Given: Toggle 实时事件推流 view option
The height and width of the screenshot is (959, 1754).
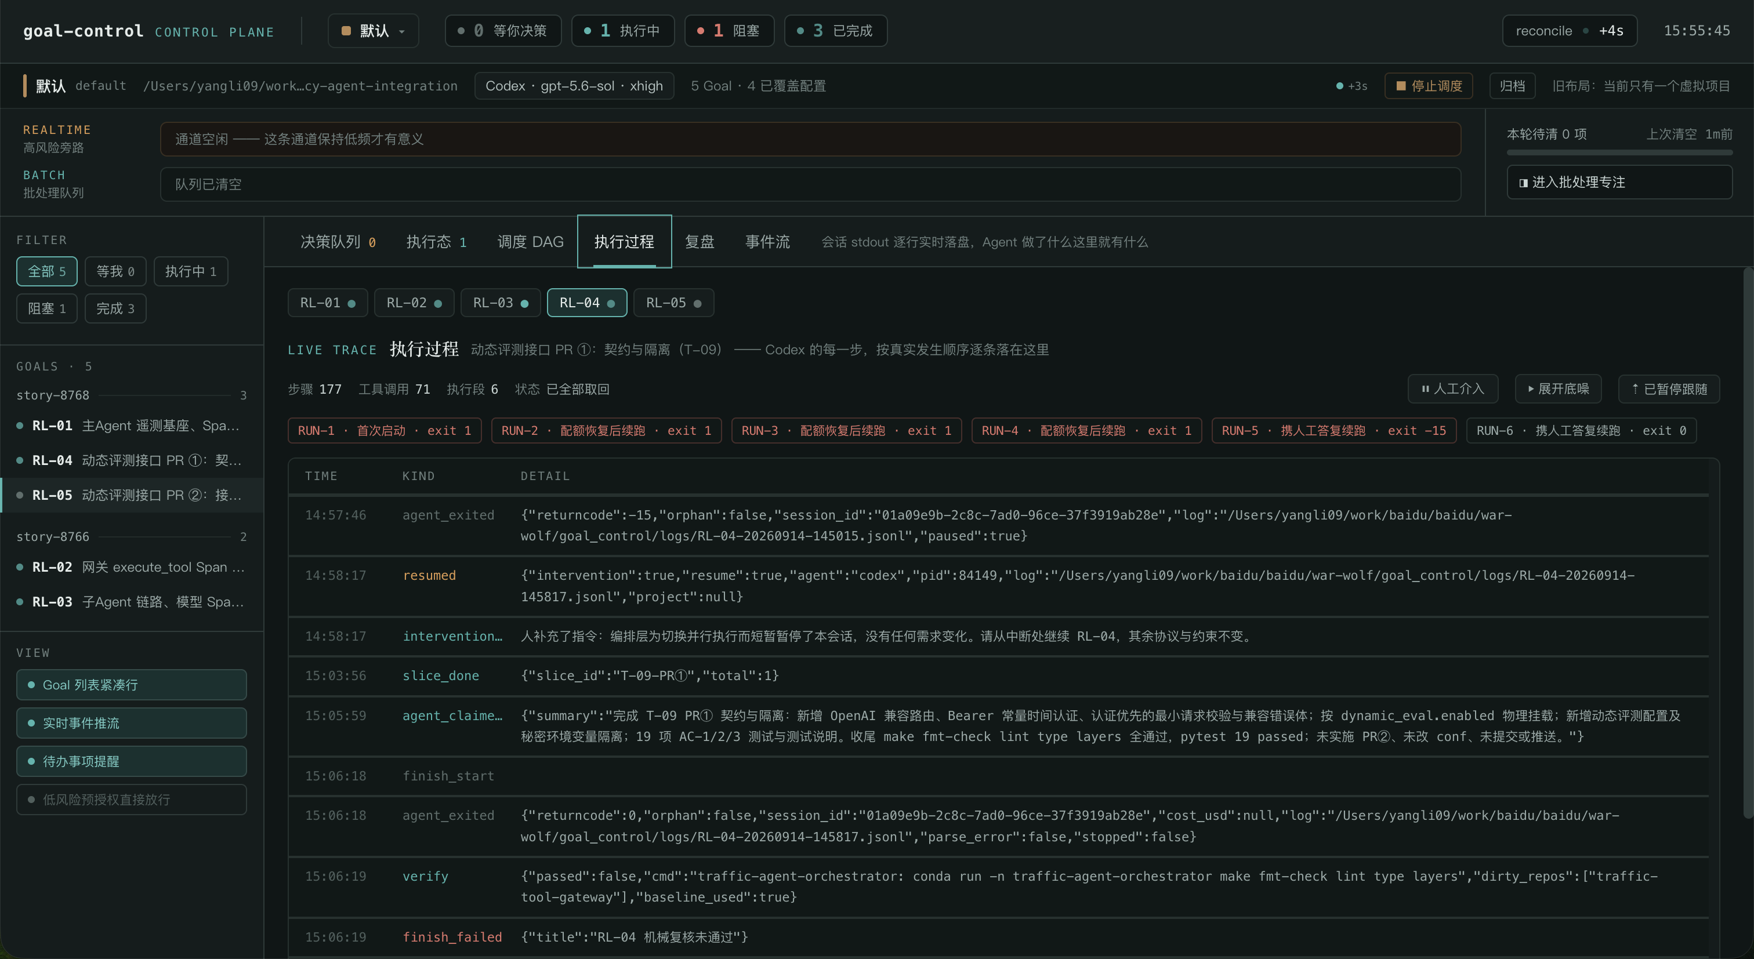Looking at the screenshot, I should (132, 723).
